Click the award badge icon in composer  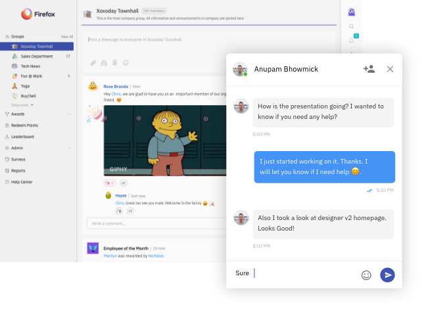click(x=114, y=63)
